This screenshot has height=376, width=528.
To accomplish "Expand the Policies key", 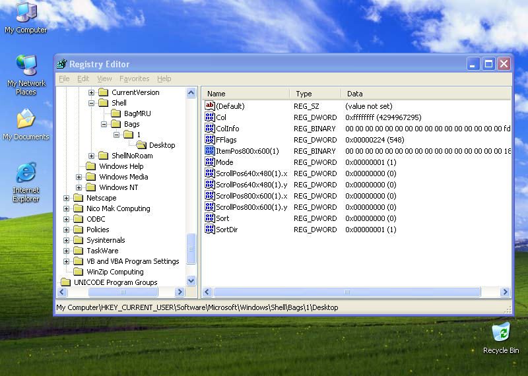I will click(66, 230).
